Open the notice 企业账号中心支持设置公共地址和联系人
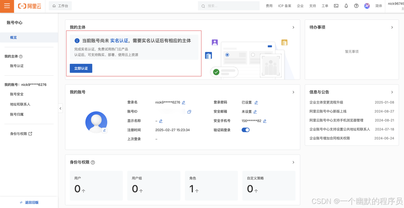The height and width of the screenshot is (208, 404). click(x=340, y=129)
